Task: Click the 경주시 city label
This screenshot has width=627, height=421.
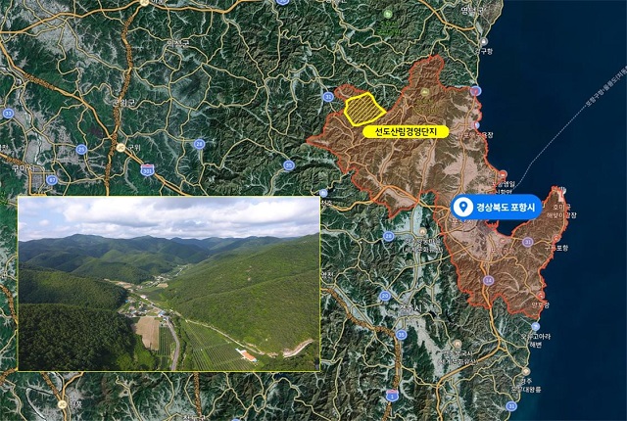Action: [x=408, y=309]
